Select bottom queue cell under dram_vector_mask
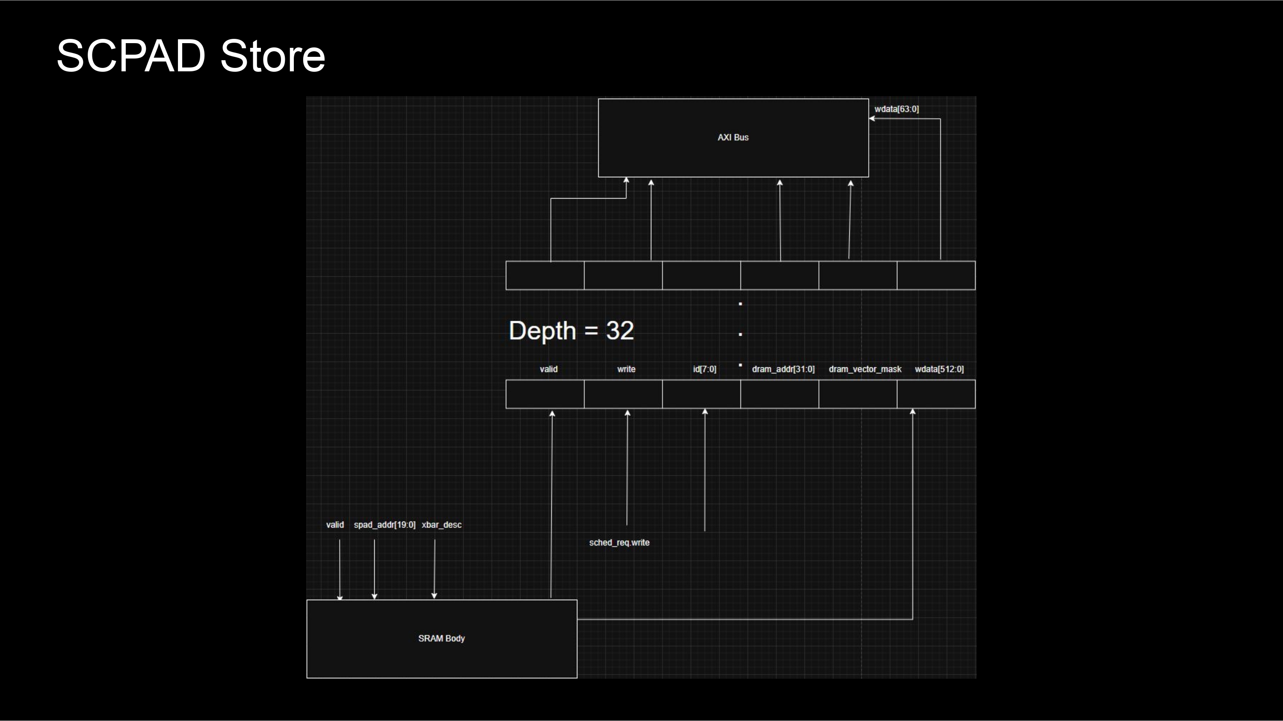1283x721 pixels. tap(857, 394)
